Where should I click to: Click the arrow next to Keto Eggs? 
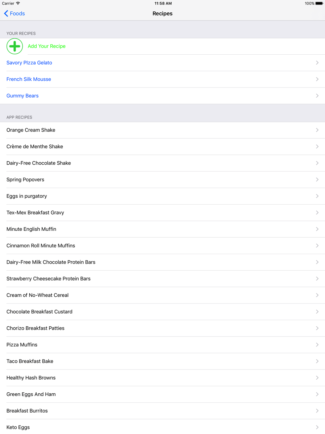click(x=317, y=427)
